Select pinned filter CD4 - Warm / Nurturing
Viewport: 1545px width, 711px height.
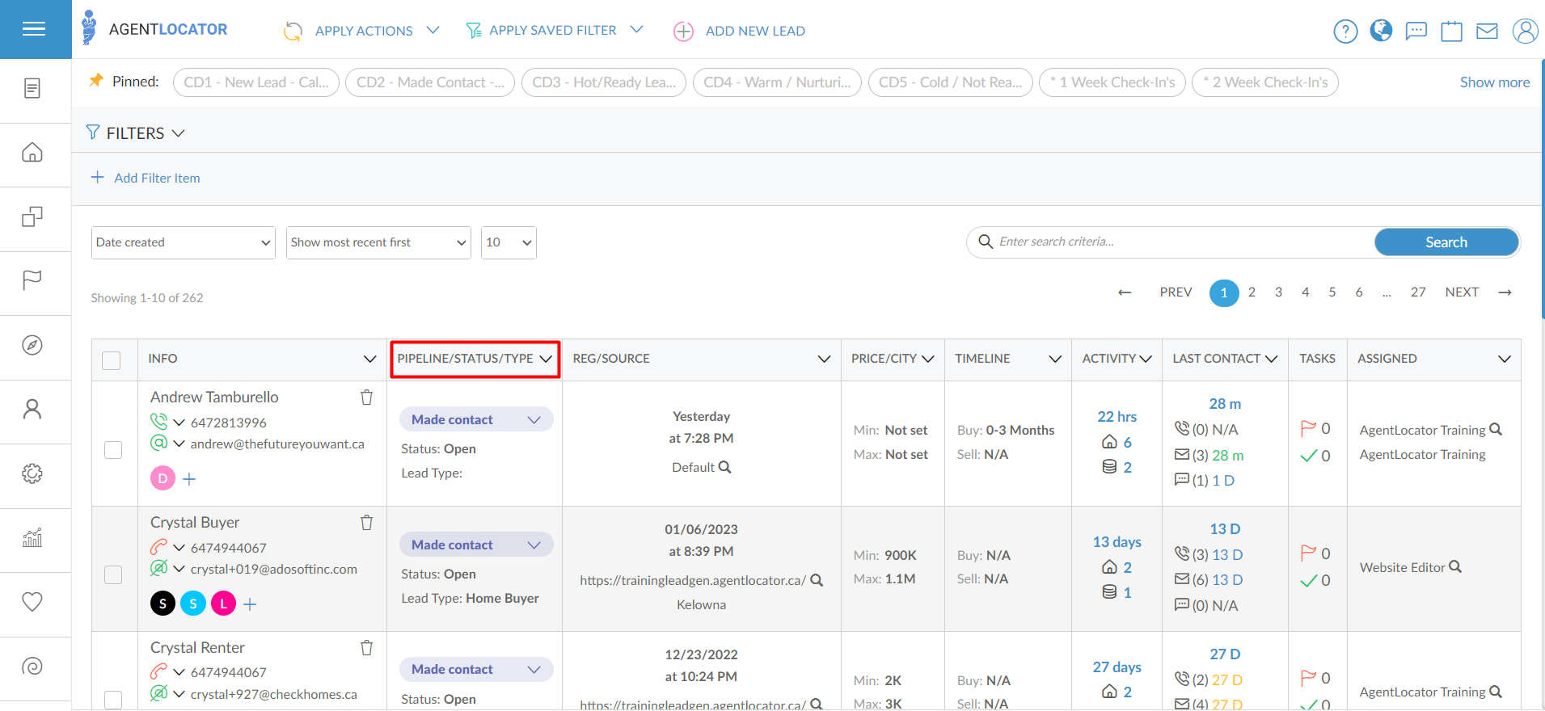777,82
